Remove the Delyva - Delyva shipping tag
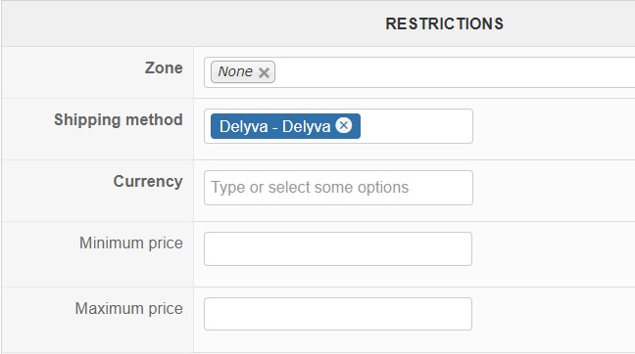This screenshot has height=354, width=635. [x=344, y=126]
